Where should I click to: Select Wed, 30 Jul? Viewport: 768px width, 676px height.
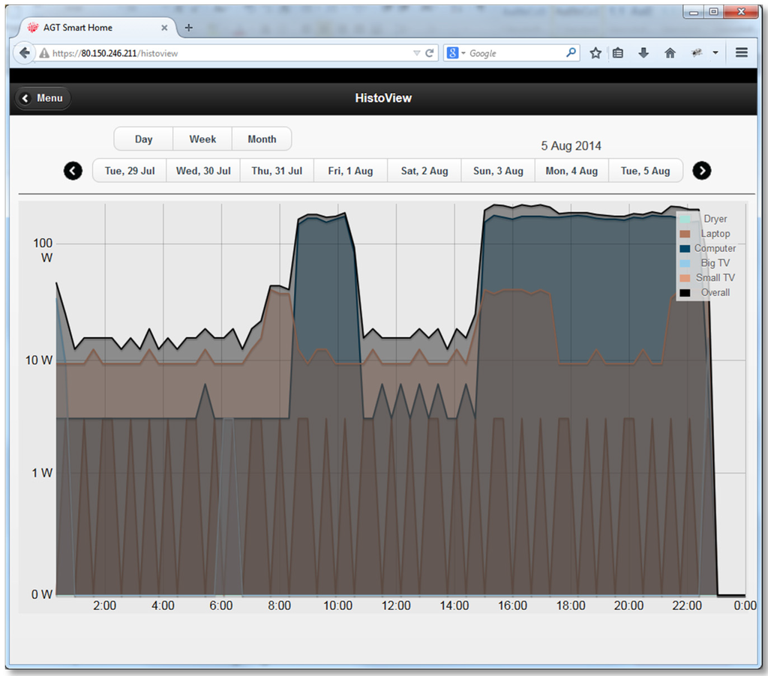pyautogui.click(x=203, y=171)
